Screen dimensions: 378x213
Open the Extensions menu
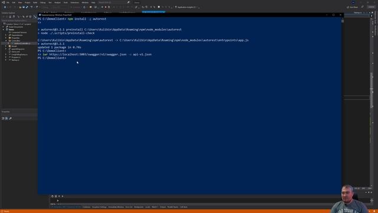point(75,2)
